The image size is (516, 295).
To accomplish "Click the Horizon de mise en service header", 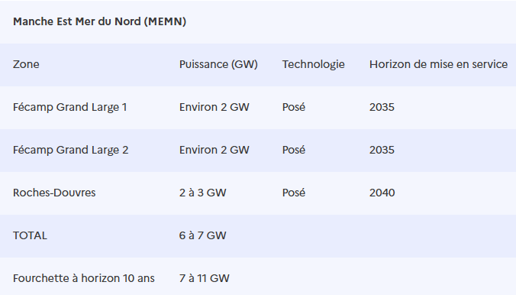I will tap(438, 64).
